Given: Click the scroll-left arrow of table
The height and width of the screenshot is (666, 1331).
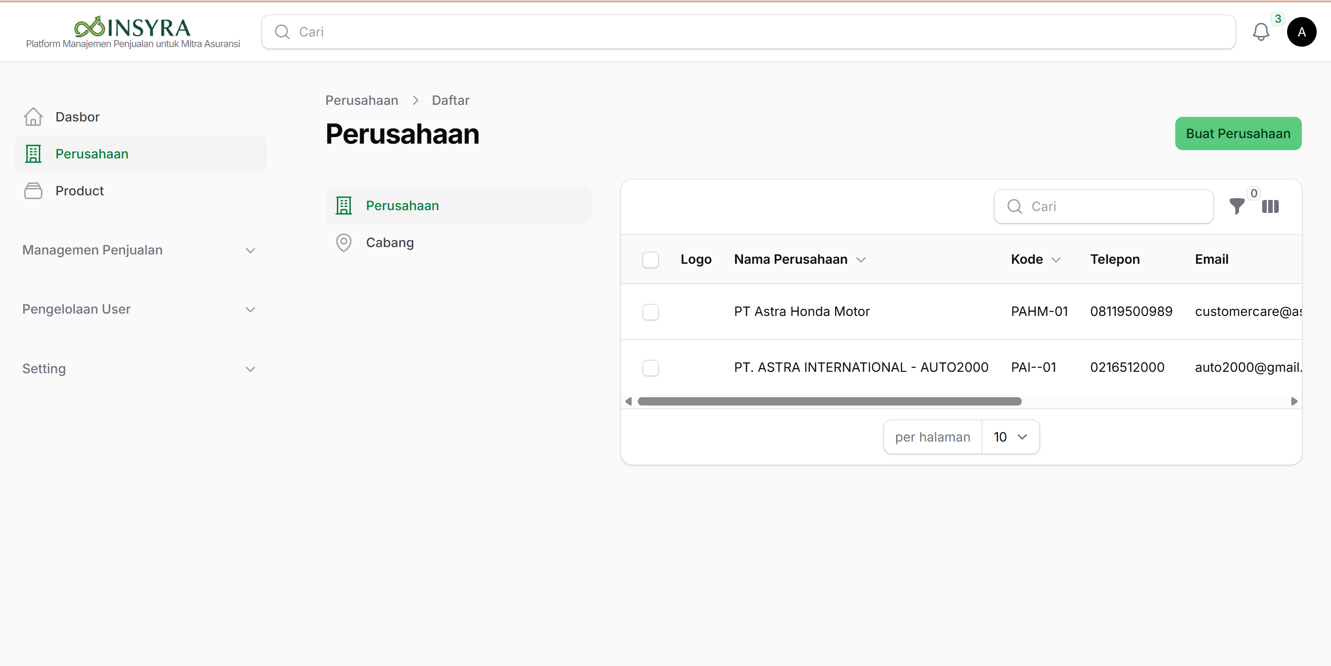Looking at the screenshot, I should pyautogui.click(x=629, y=401).
